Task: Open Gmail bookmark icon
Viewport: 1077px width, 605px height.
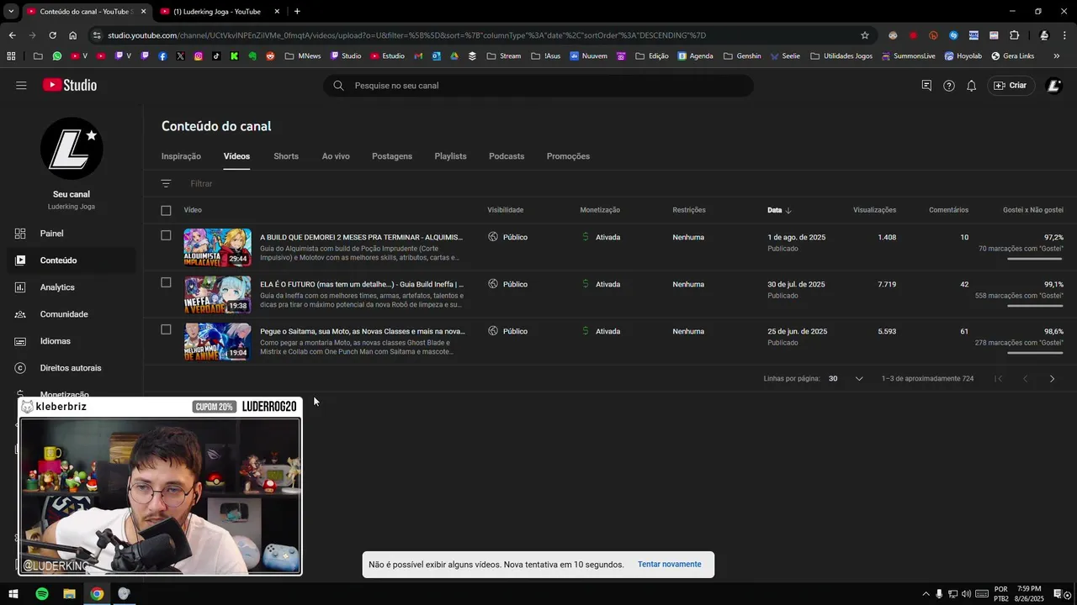Action: (x=418, y=56)
